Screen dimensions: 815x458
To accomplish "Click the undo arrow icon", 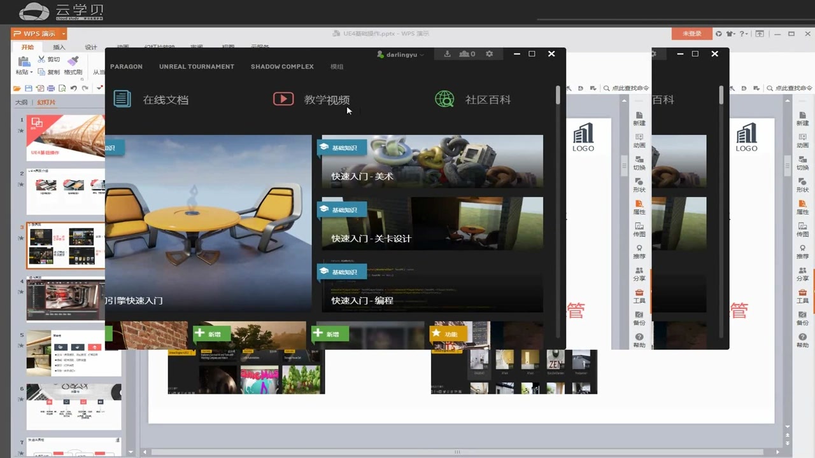I will point(74,88).
